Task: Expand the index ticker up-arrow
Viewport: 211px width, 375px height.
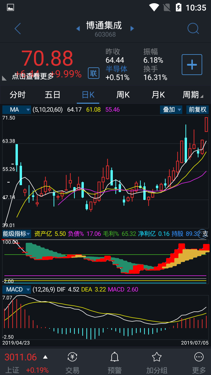Action: coord(45,357)
